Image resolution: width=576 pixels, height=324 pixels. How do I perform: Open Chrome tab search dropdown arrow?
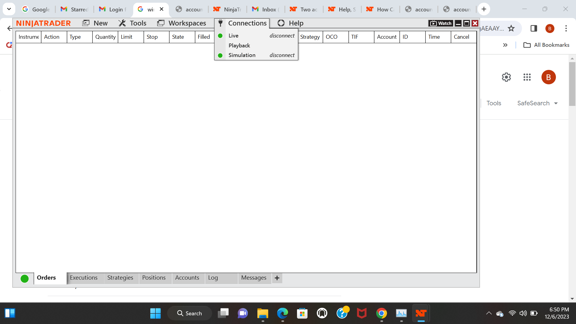[x=9, y=9]
